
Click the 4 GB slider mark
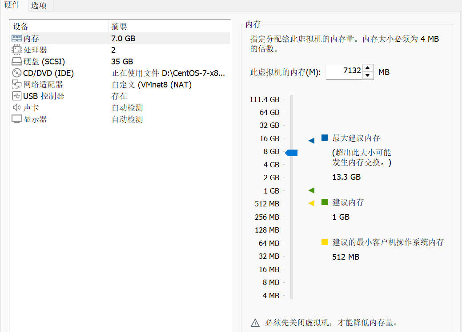point(271,164)
